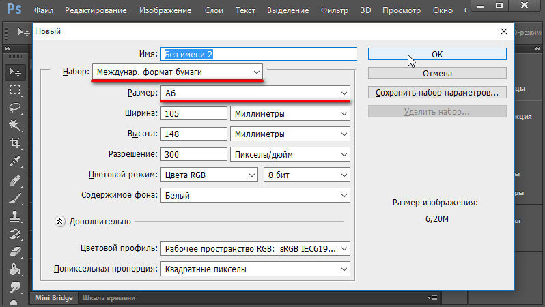The width and height of the screenshot is (545, 307).
Task: Click the Имя text field
Action: point(258,54)
